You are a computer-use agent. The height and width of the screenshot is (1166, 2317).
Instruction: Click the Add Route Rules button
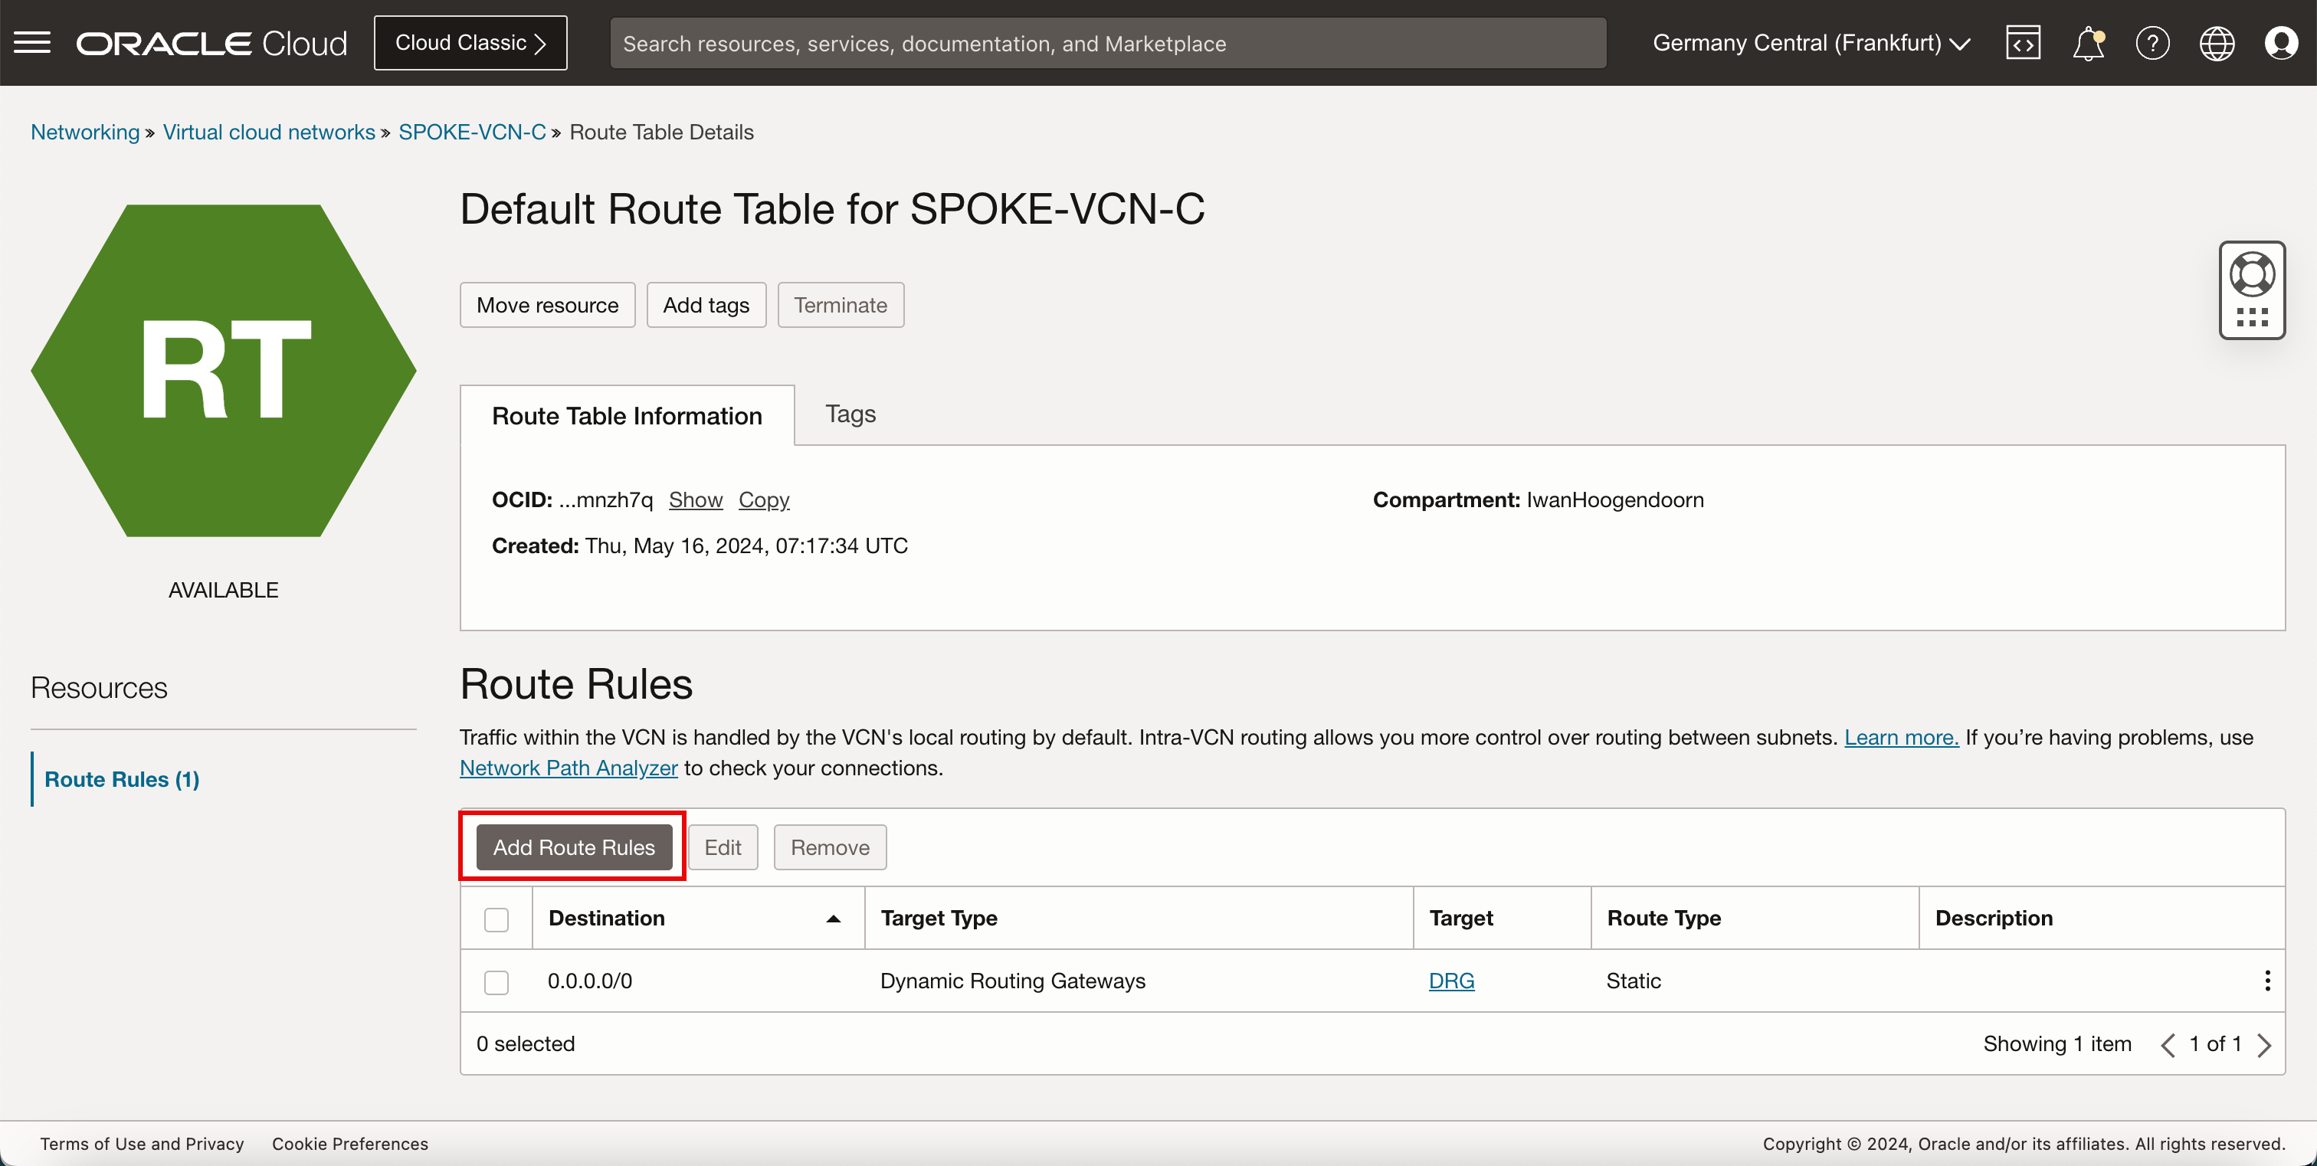tap(572, 847)
